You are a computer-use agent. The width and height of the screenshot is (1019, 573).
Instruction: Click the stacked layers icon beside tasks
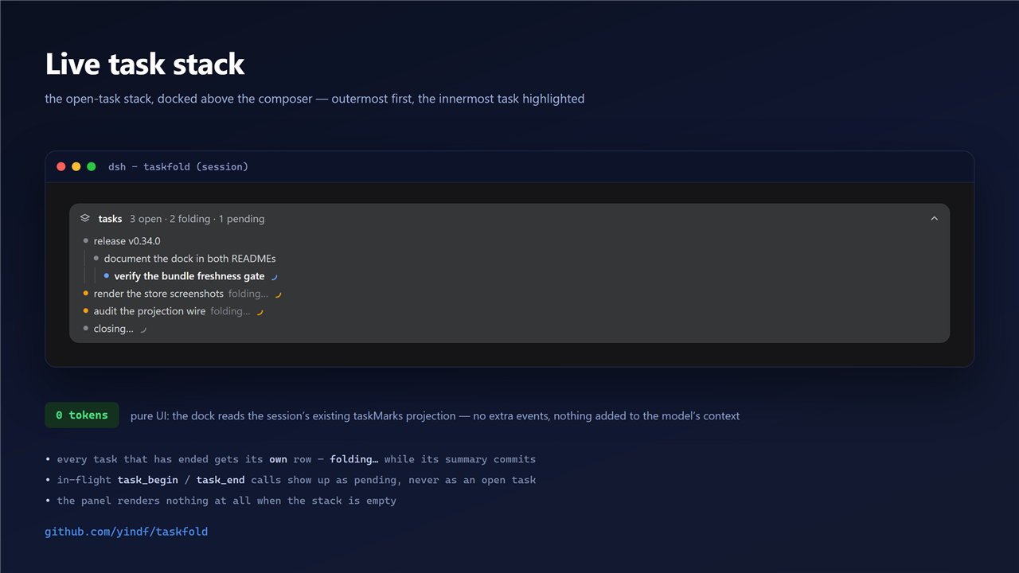coord(85,218)
